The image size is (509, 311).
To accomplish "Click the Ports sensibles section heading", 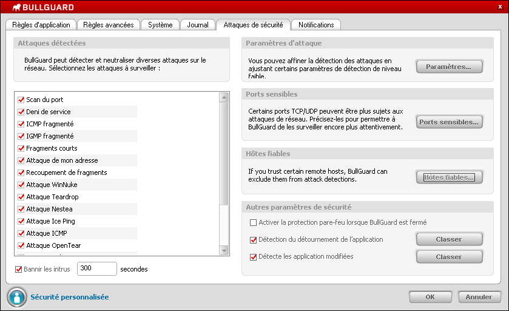I will click(x=272, y=94).
